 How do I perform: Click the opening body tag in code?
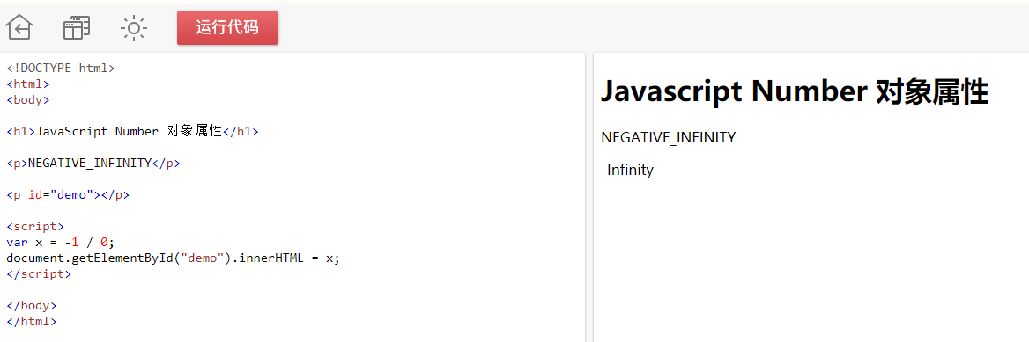pos(28,99)
